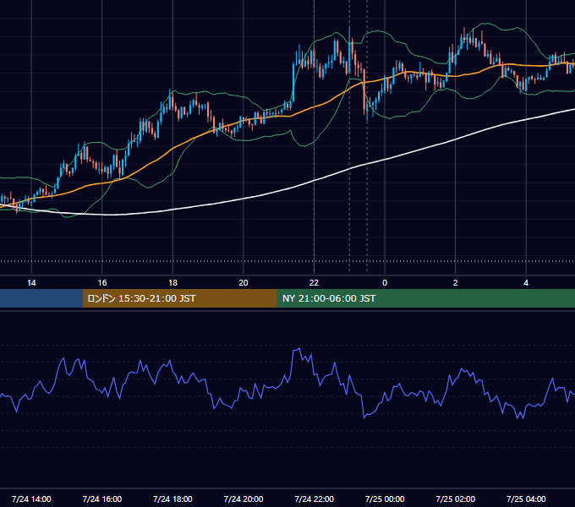575x507 pixels.
Task: Click the 0 hour axis label
Action: [385, 283]
